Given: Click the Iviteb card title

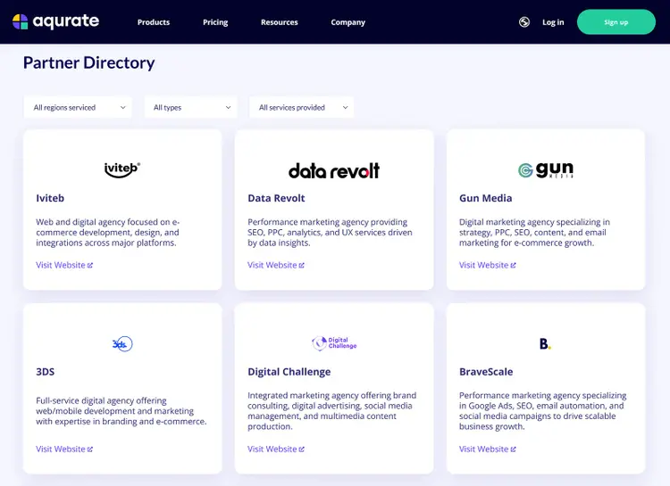Looking at the screenshot, I should pyautogui.click(x=50, y=198).
